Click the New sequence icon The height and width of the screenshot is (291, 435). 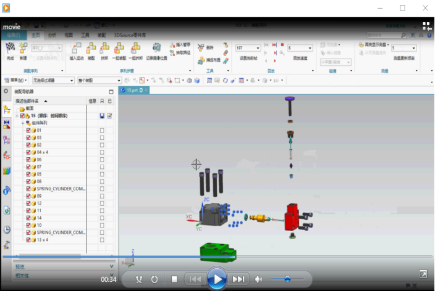[23, 48]
